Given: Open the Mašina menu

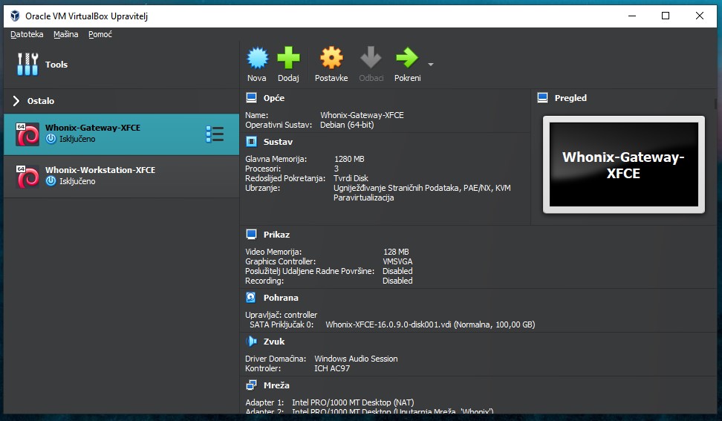Looking at the screenshot, I should point(65,34).
